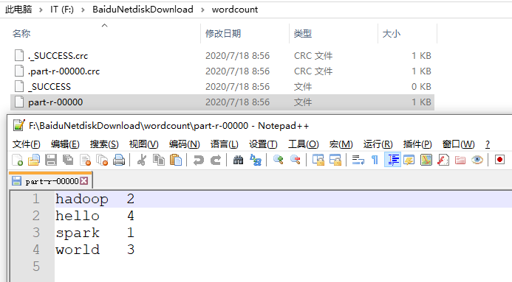The width and height of the screenshot is (512, 282).
Task: Go to BaiduNetdiskDownload in breadcrumb
Action: (x=143, y=10)
